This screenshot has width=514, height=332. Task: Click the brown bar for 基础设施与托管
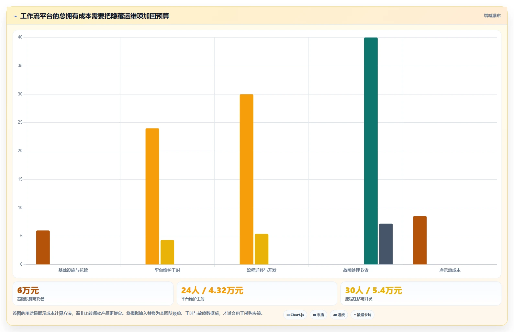point(43,248)
